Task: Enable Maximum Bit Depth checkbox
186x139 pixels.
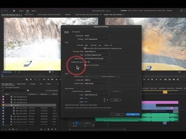Action: (x=66, y=105)
